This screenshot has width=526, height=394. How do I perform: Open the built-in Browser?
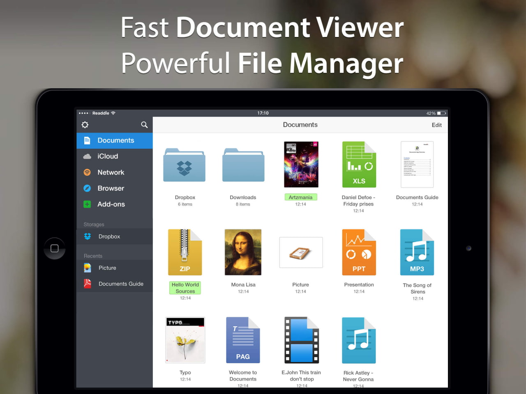(x=111, y=188)
